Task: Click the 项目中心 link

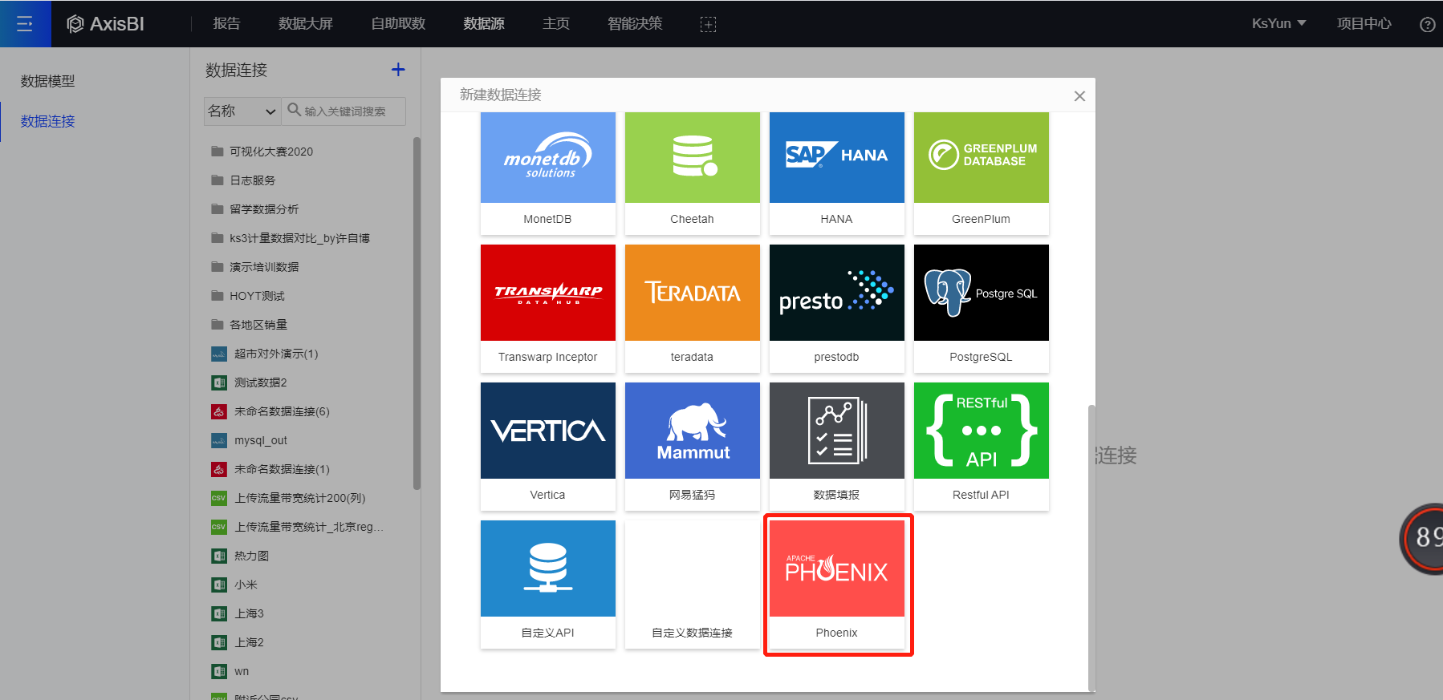Action: pyautogui.click(x=1364, y=23)
